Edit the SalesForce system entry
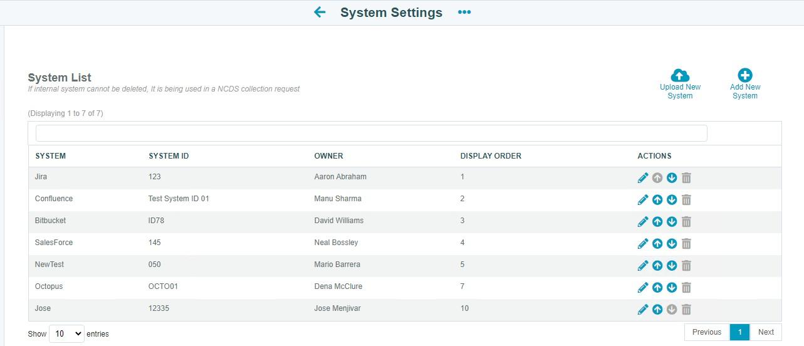 tap(643, 244)
